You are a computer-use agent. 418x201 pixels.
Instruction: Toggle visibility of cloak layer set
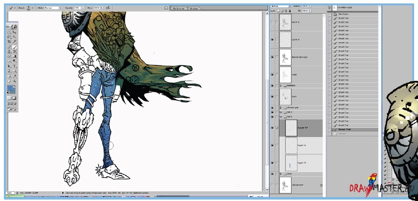click(272, 174)
